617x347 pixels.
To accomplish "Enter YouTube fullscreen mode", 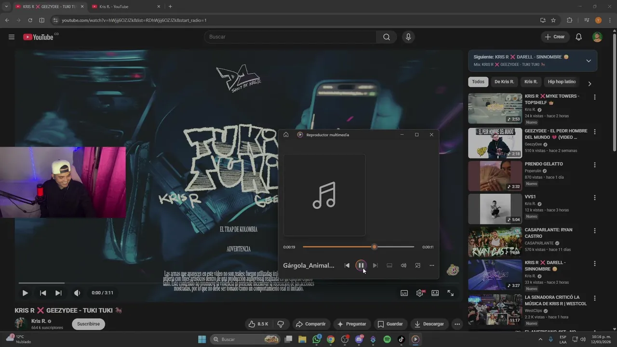I will (x=450, y=293).
